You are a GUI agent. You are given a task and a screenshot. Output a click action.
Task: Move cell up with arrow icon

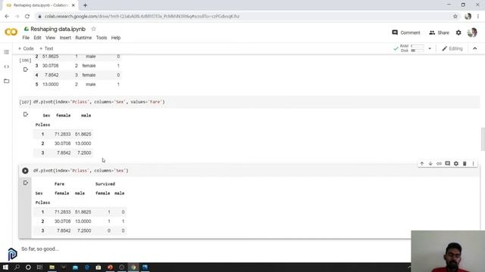[x=422, y=163]
